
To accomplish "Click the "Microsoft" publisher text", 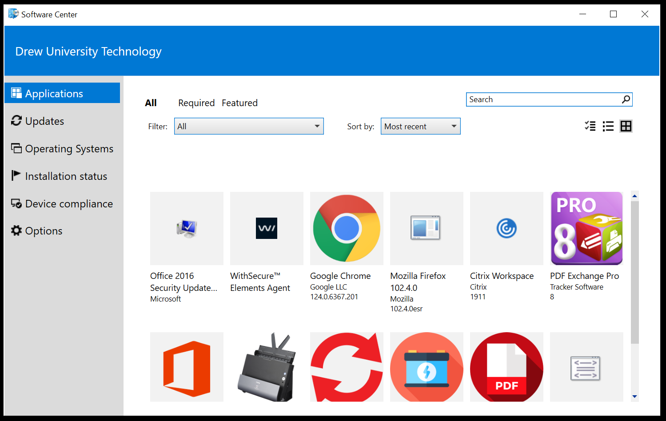I will point(165,299).
